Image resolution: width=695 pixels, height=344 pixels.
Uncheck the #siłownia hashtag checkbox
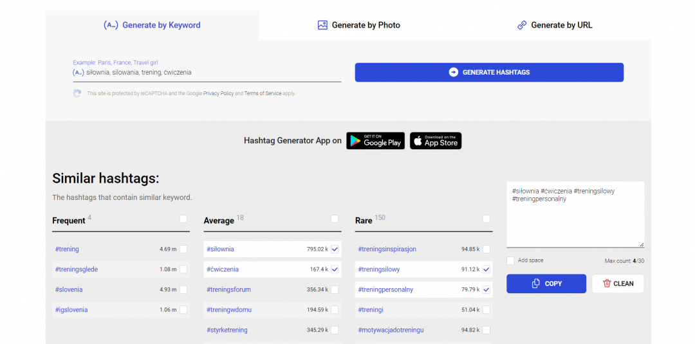[x=335, y=249]
